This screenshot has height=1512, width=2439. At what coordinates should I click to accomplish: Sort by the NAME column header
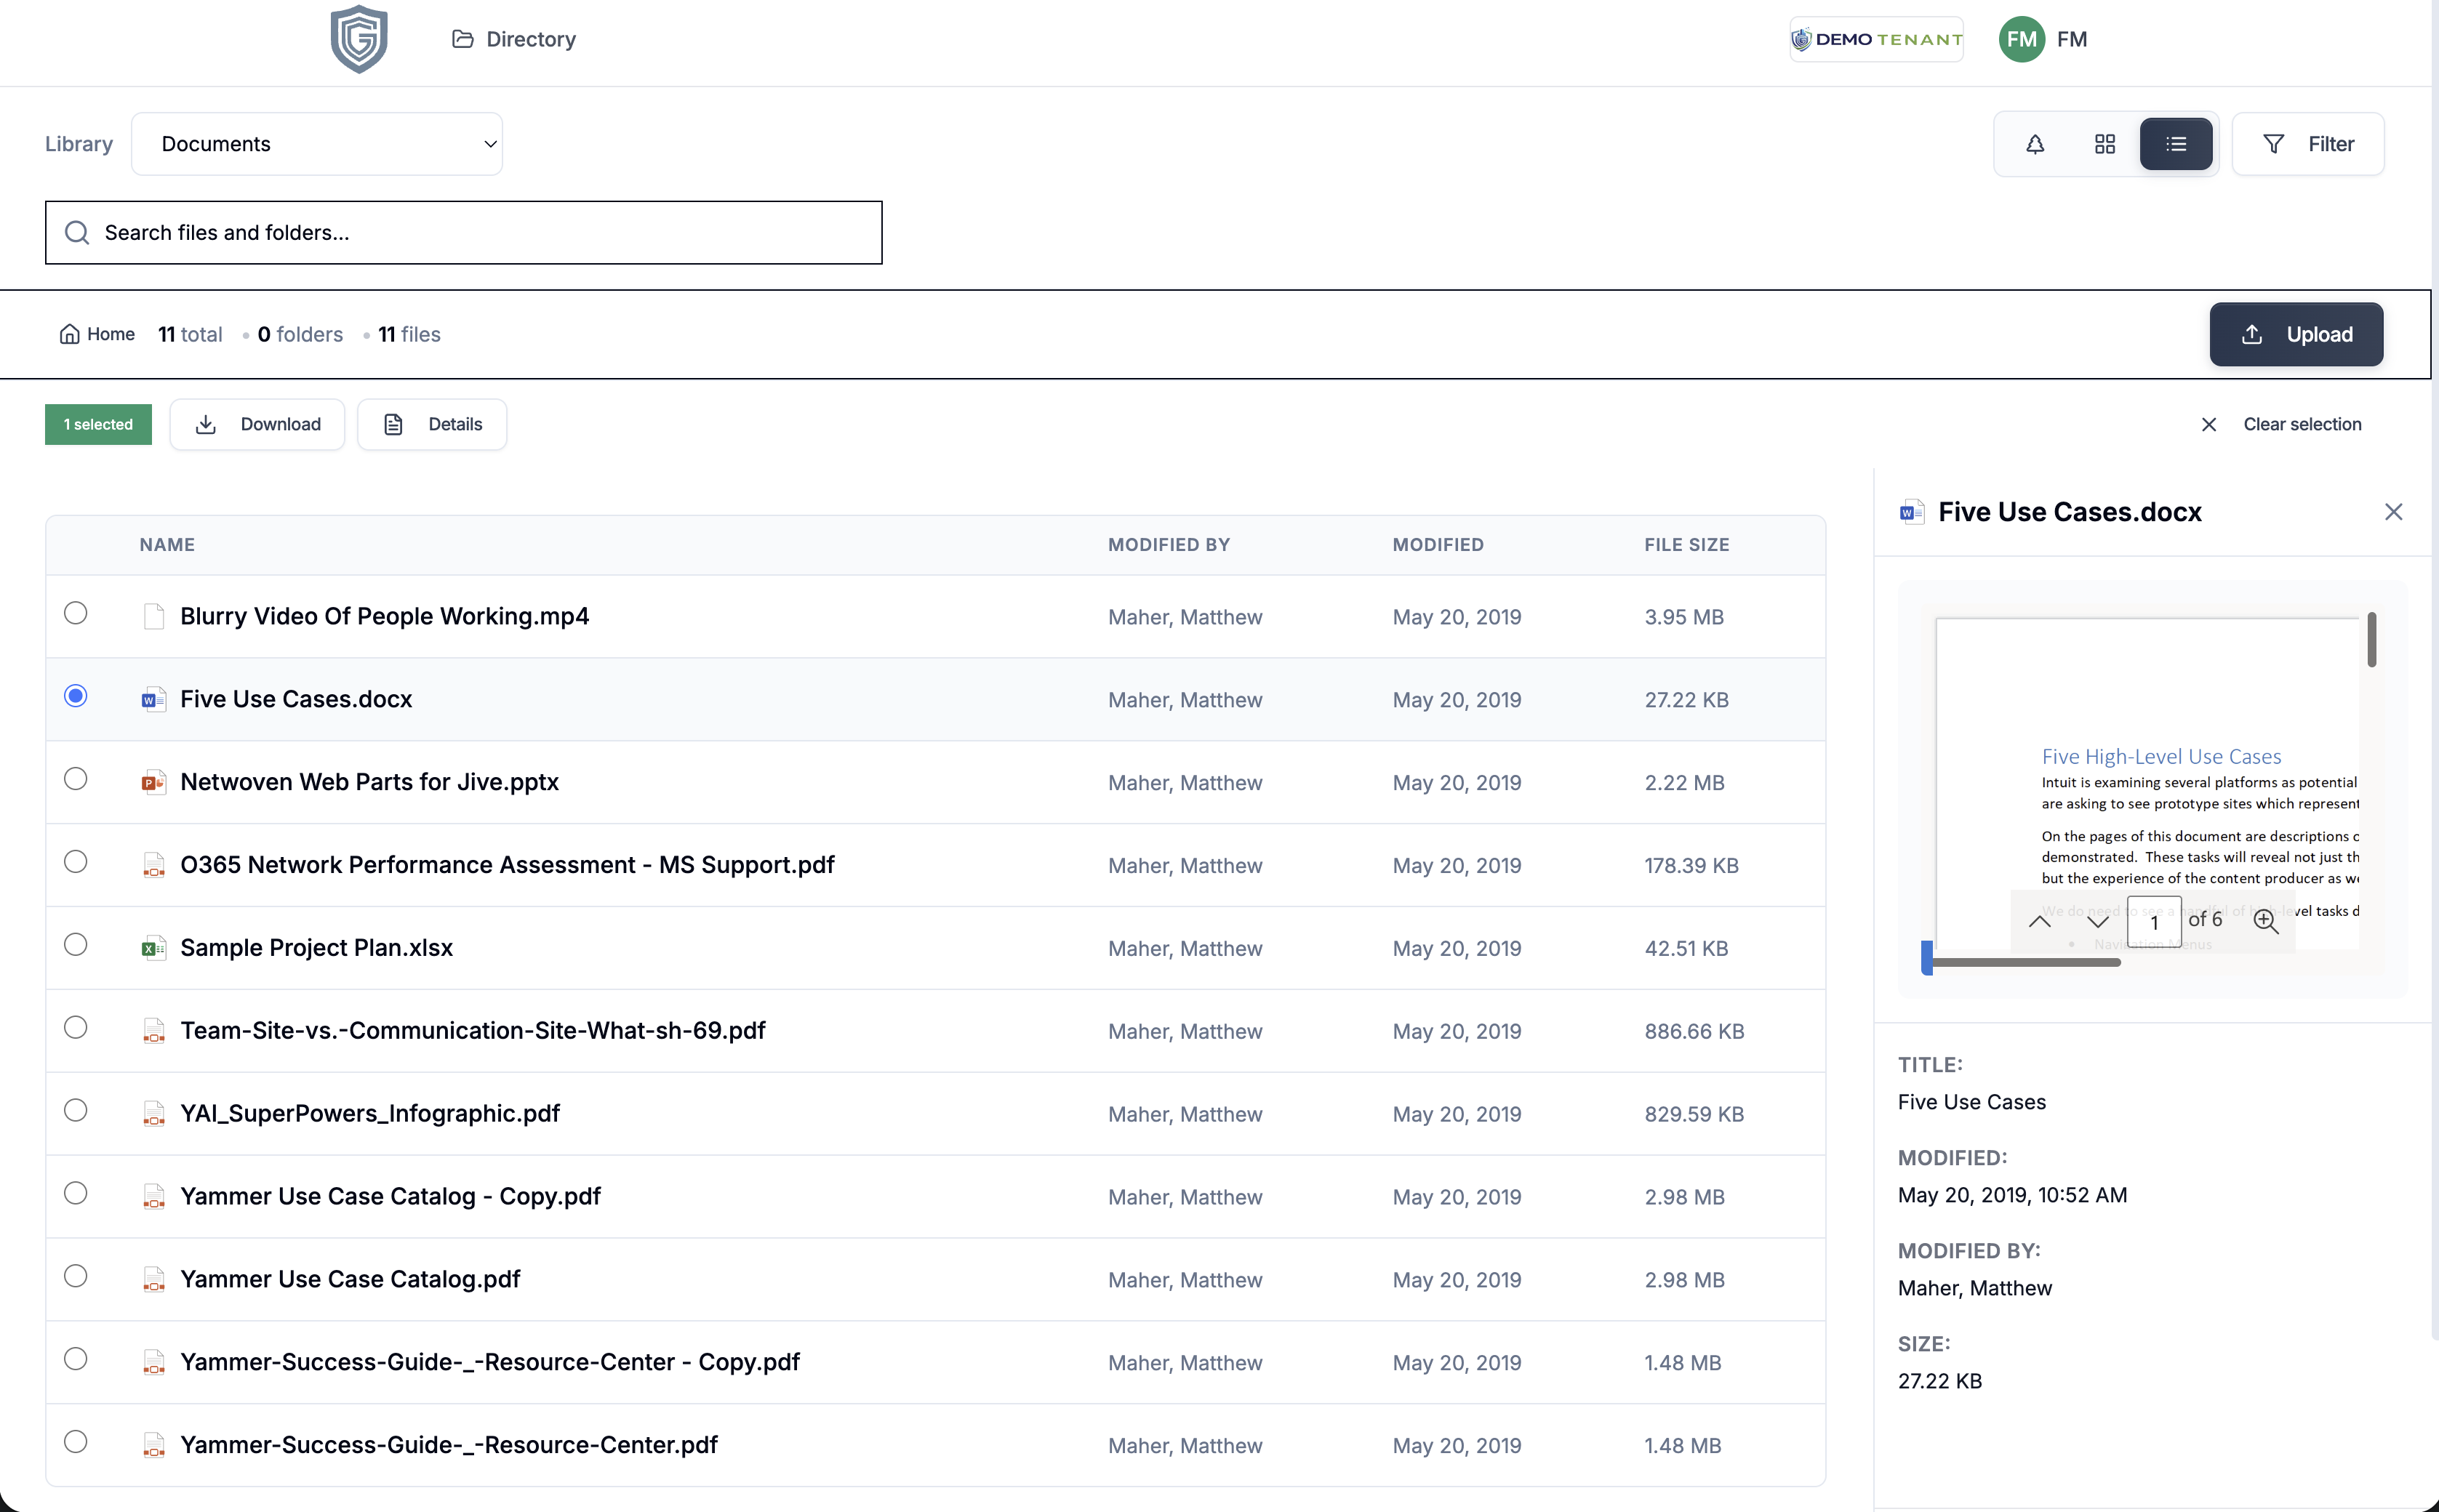pyautogui.click(x=167, y=545)
